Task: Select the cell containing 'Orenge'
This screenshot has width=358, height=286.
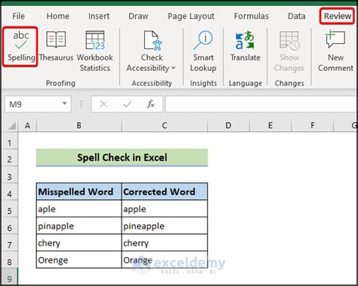Action: [x=79, y=260]
